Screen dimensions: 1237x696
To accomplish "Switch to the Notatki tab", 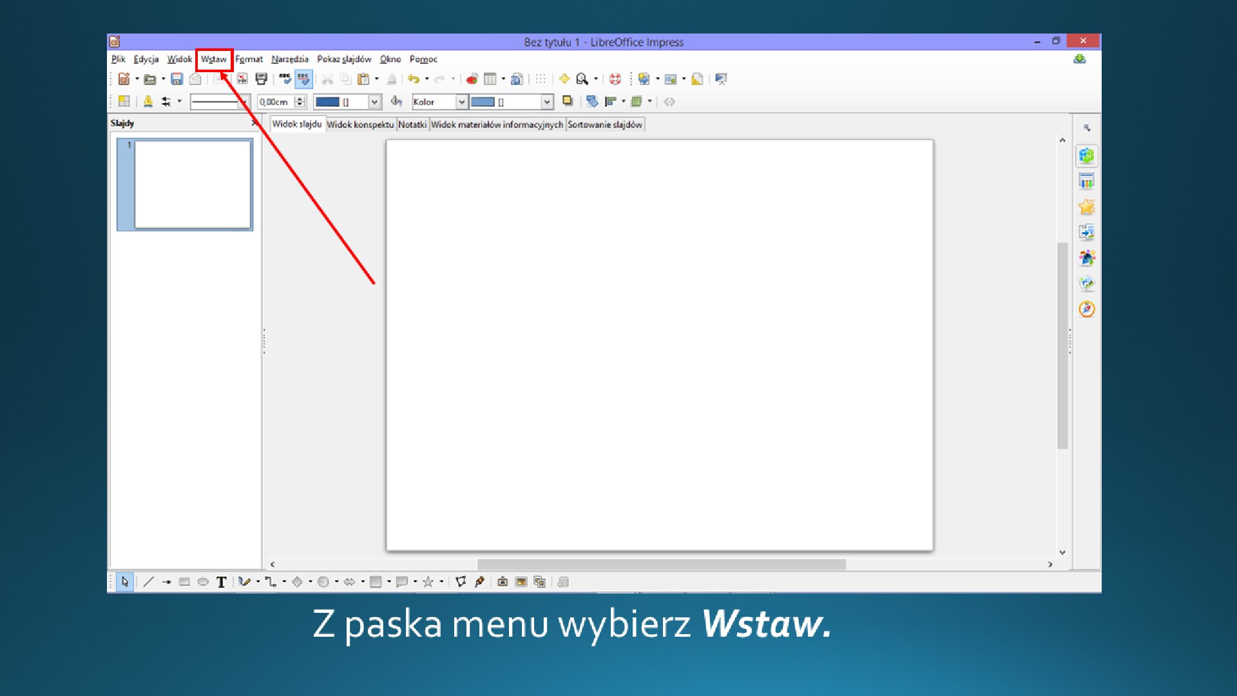I will (413, 124).
